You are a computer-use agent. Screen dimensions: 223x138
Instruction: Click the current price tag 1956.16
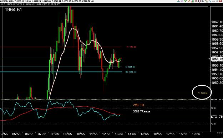tap(217, 59)
